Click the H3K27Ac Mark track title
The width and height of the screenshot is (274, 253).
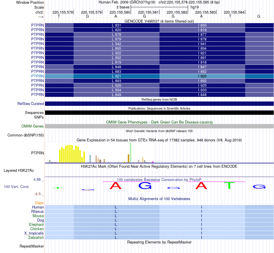159,166
